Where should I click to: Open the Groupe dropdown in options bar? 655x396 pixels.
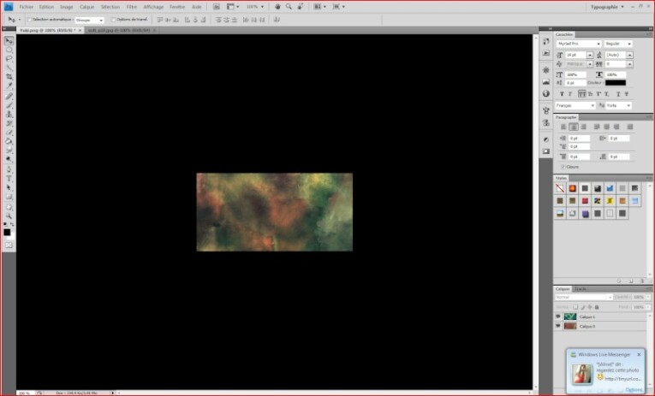(89, 20)
